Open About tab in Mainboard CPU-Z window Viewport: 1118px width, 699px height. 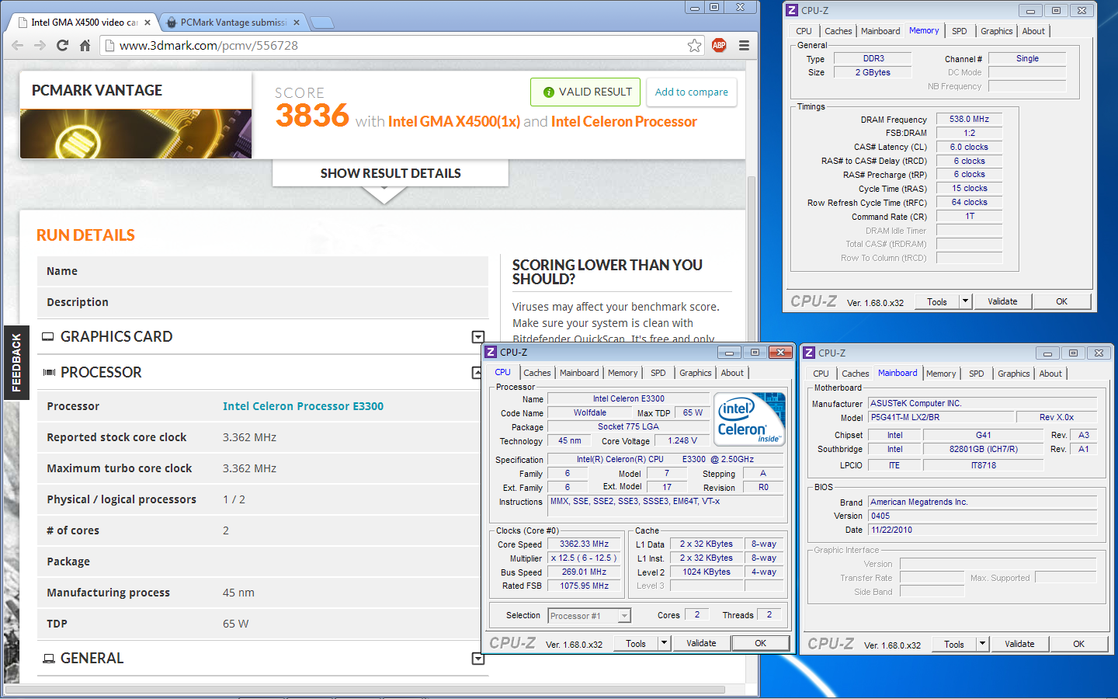[1050, 374]
